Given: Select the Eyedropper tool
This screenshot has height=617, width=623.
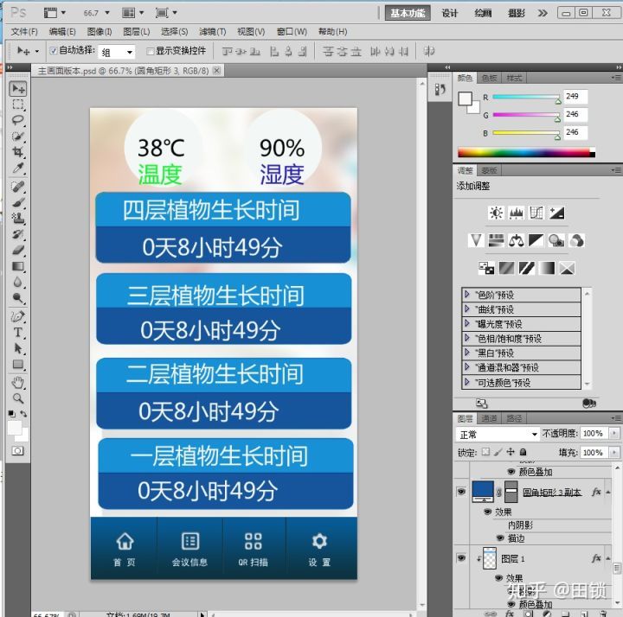Looking at the screenshot, I should pos(18,169).
